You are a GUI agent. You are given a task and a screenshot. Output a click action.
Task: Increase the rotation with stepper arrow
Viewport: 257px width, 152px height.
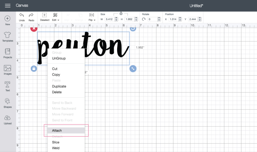[159, 18]
